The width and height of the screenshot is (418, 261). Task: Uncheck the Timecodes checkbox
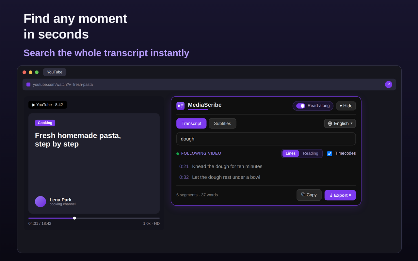330,154
